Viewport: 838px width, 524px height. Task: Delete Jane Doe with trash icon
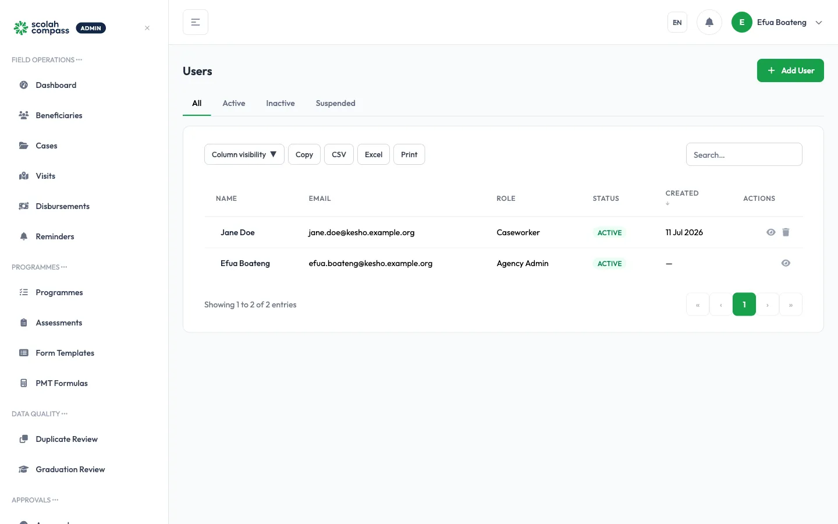[x=786, y=232]
